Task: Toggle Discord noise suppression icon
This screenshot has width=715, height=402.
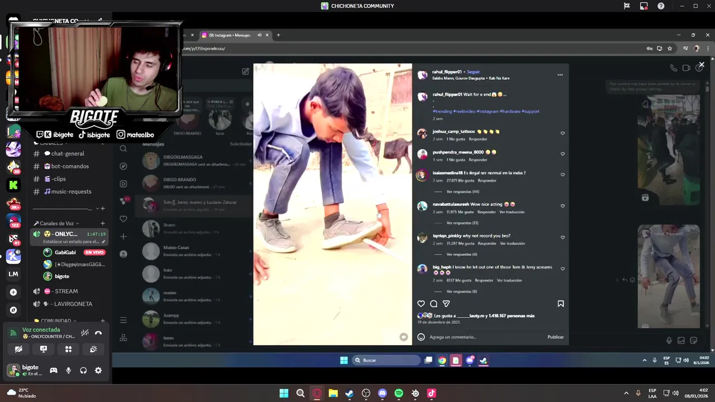Action: 85,333
